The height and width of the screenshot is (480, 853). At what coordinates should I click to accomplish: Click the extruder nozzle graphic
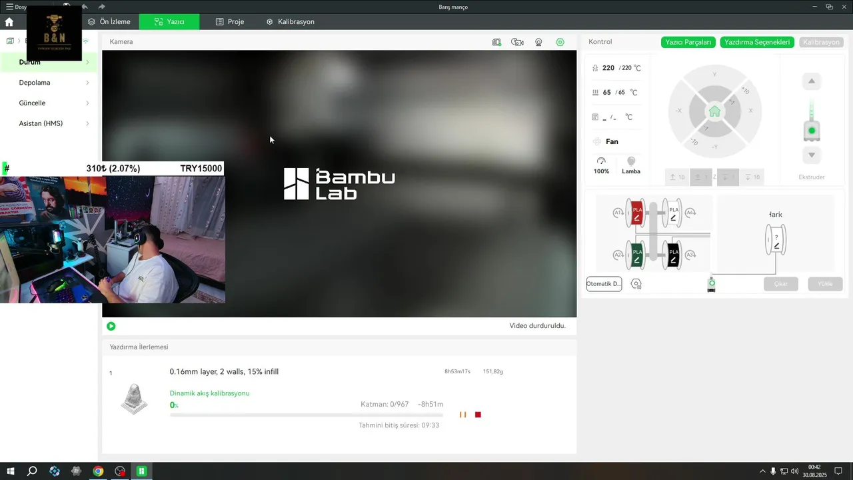pyautogui.click(x=812, y=131)
